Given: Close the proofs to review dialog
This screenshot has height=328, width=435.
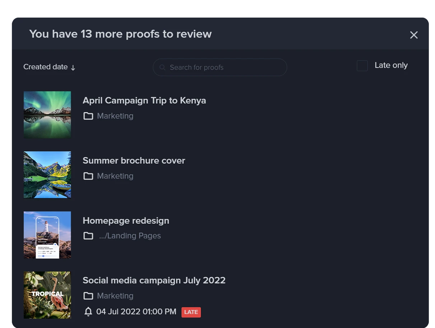Looking at the screenshot, I should coord(414,35).
